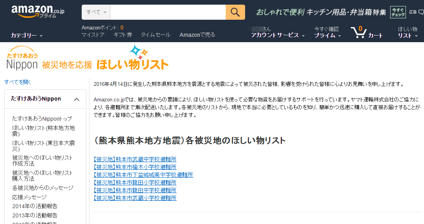This screenshot has height=224, width=424.
Task: Click the たすけあおう Nippon banner logo
Action: pyautogui.click(x=22, y=58)
